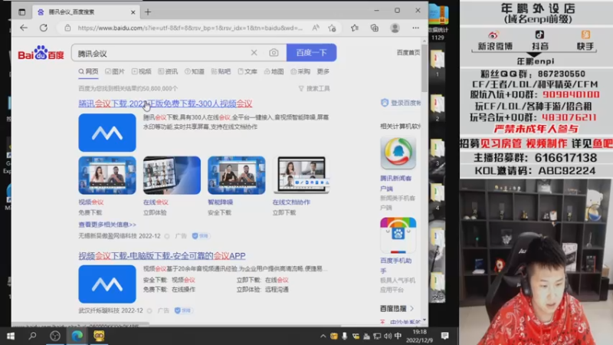Toggle the 中 input method indicator
The image size is (613, 345).
(398, 336)
